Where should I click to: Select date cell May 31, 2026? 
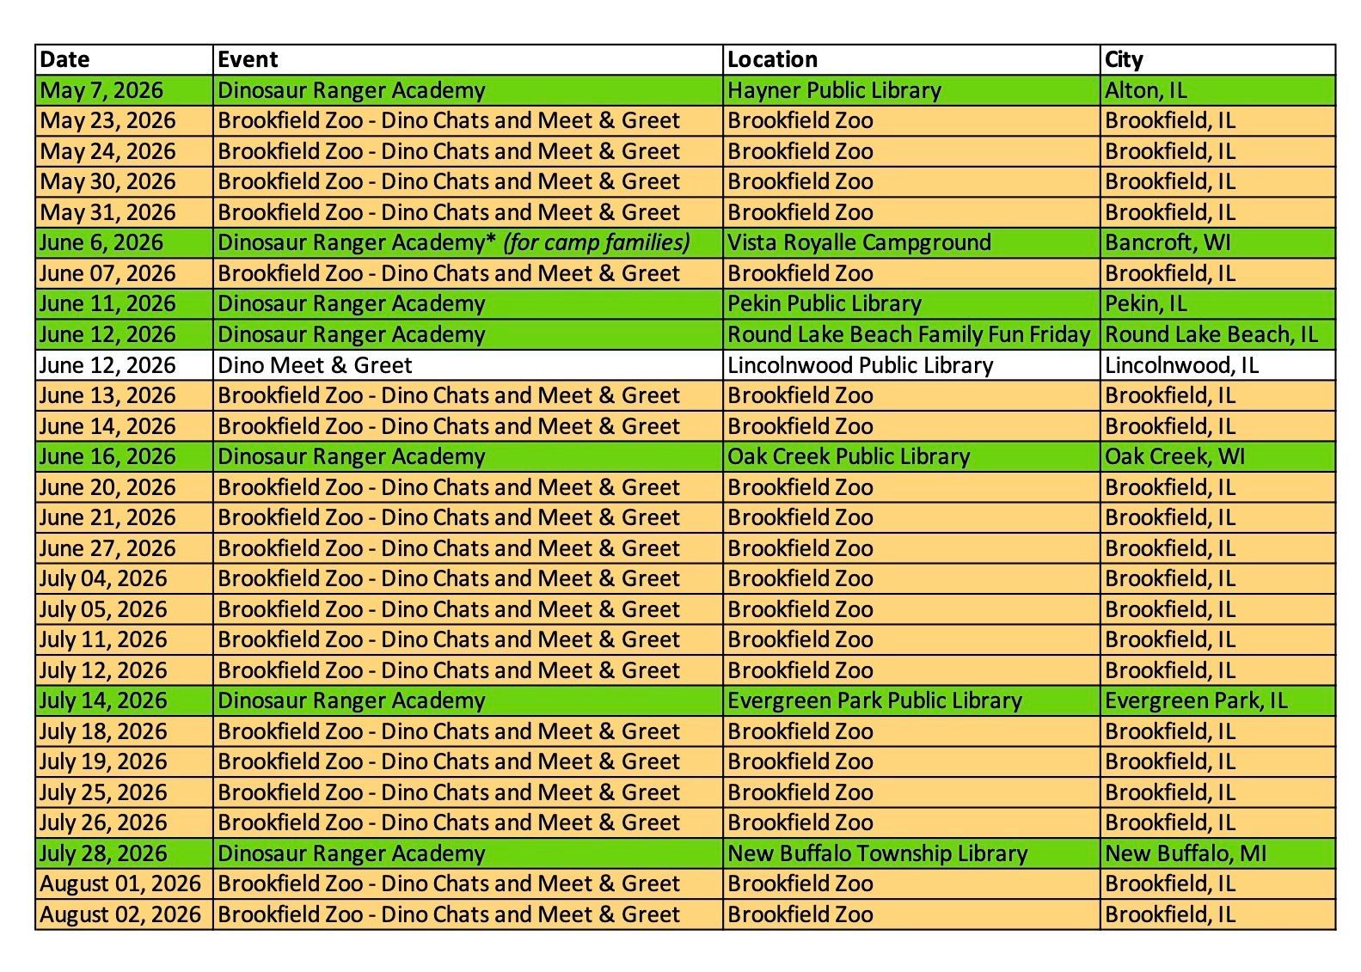coord(124,212)
